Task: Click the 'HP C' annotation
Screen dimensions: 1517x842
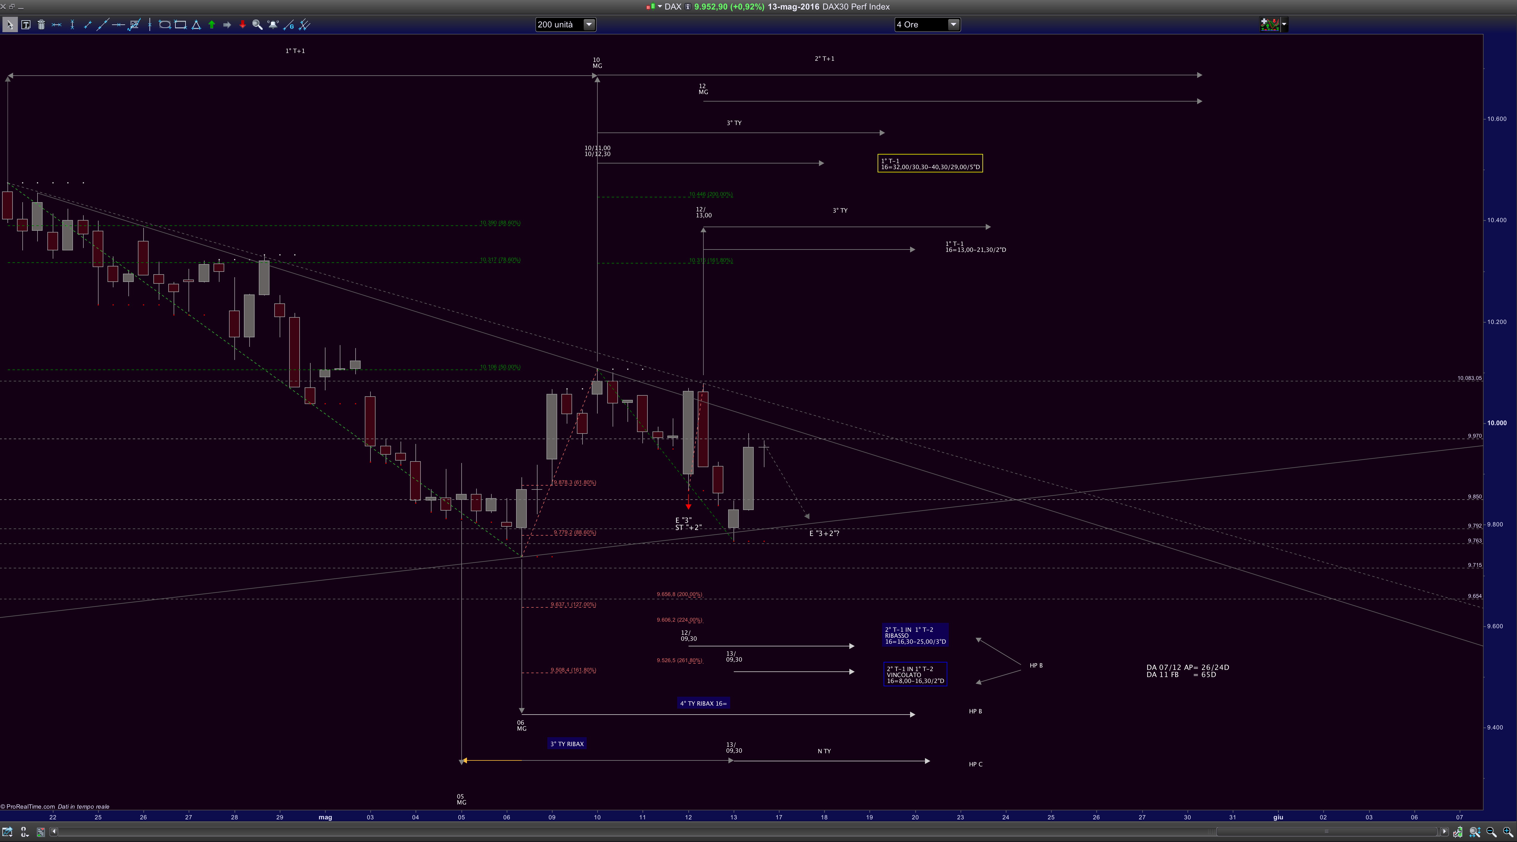Action: [x=975, y=764]
